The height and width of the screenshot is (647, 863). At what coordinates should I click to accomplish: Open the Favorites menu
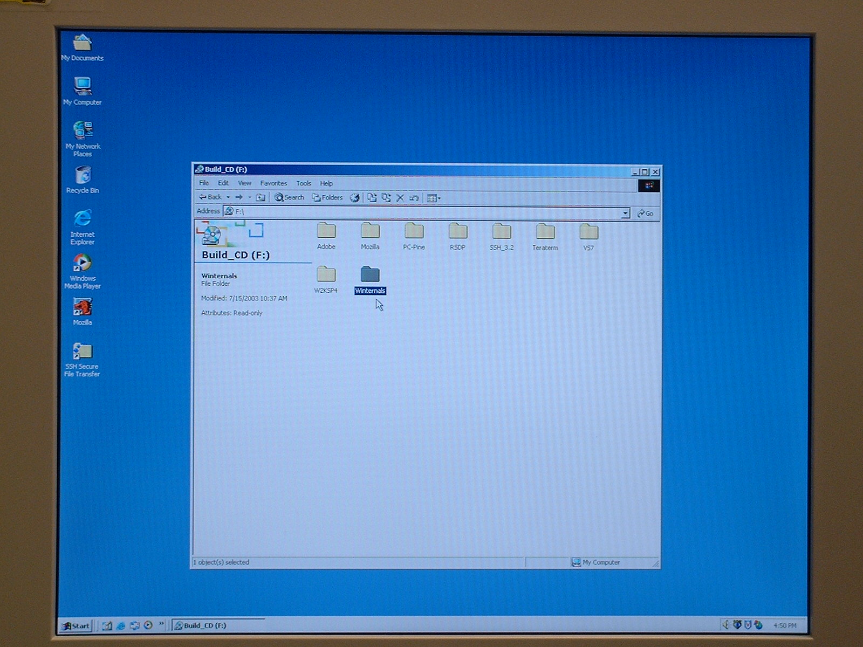(x=273, y=183)
